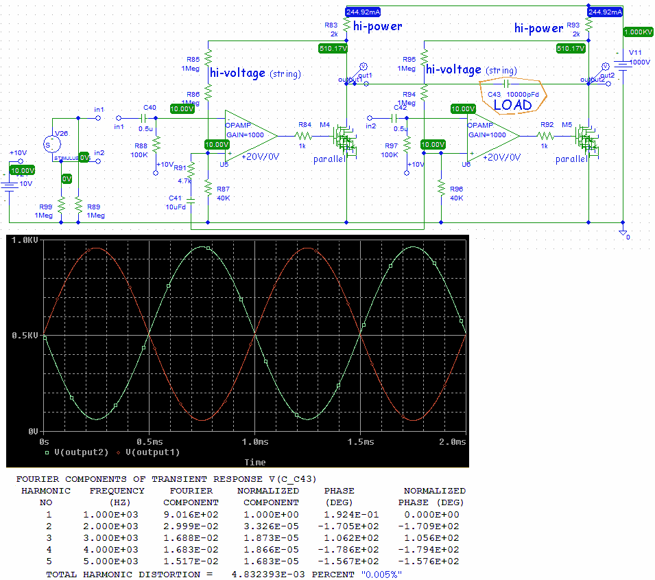655x580 pixels.
Task: Click the GAIN=1000 label on U6
Action: coord(487,135)
